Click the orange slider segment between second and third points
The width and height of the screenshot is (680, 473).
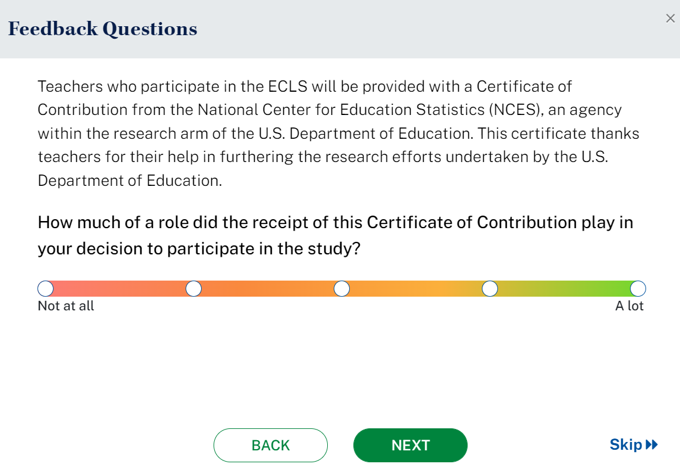click(268, 289)
